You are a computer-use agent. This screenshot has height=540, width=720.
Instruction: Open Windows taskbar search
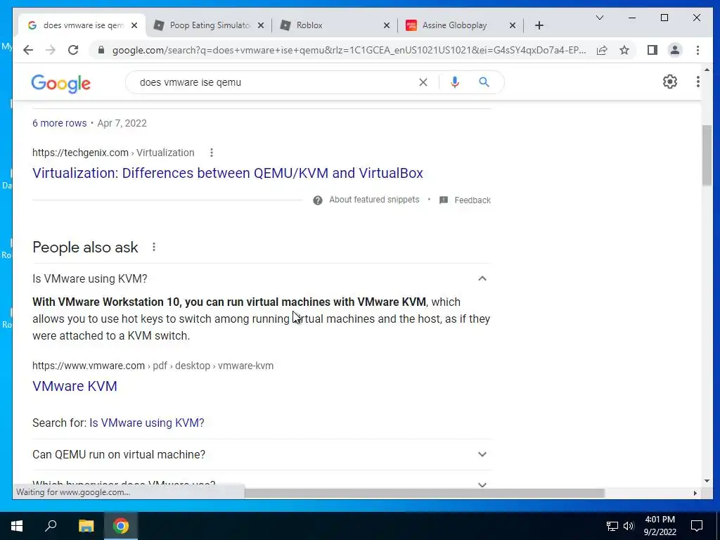51,526
